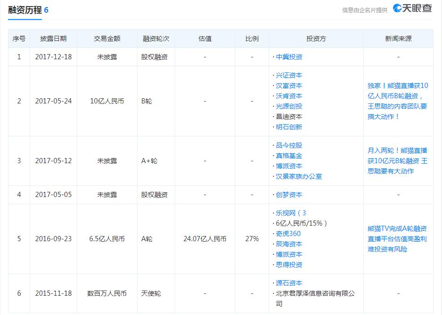
Task: Open 博派资本 in the A轮 row
Action: (x=289, y=254)
